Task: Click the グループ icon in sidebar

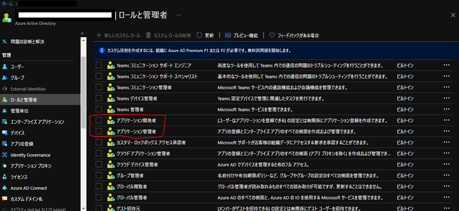Action: [x=5, y=78]
